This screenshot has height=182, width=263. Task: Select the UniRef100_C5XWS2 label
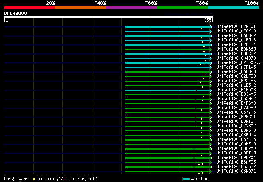point(236,99)
